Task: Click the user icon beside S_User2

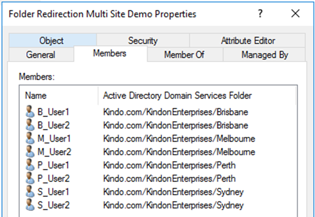Action: [30, 204]
